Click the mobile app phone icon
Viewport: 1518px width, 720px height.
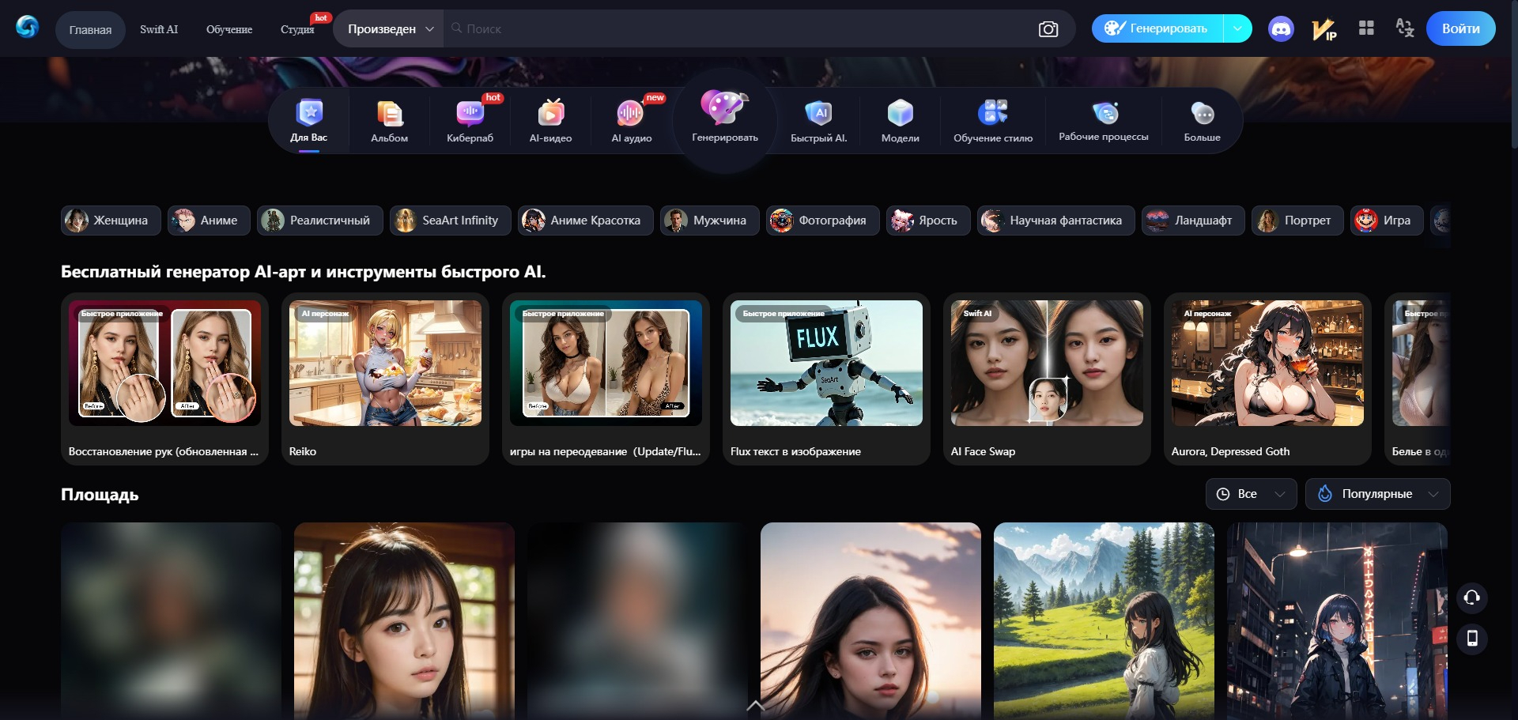click(x=1472, y=639)
